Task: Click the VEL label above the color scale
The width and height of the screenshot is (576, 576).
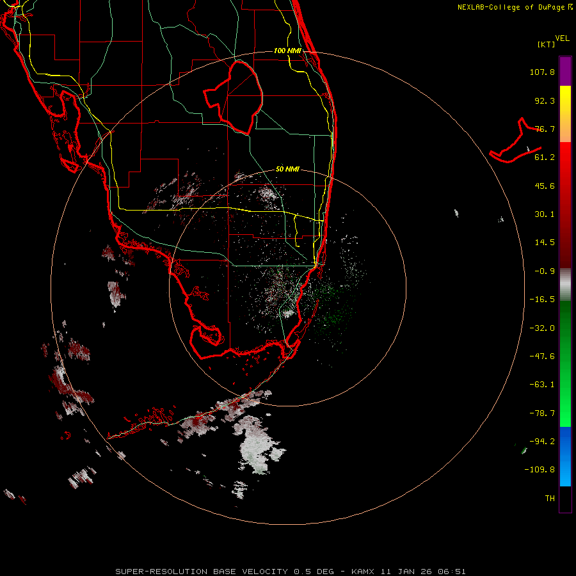Action: [562, 38]
